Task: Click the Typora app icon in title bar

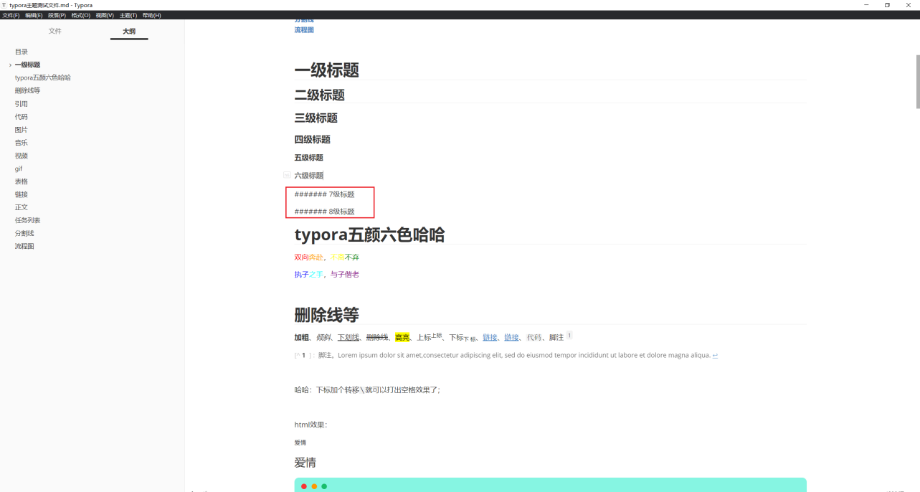Action: pyautogui.click(x=4, y=5)
